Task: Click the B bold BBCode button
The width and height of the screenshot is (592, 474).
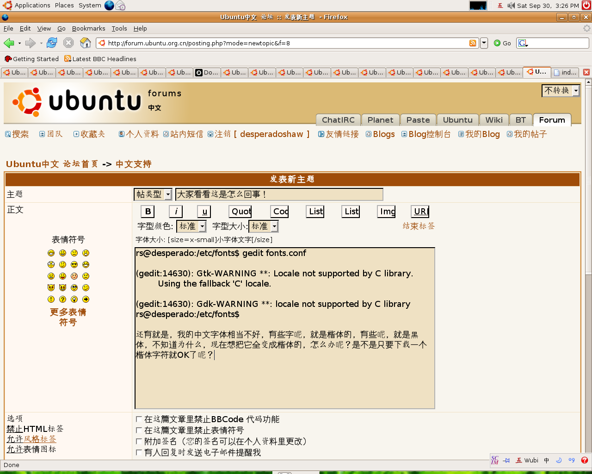Action: point(148,212)
